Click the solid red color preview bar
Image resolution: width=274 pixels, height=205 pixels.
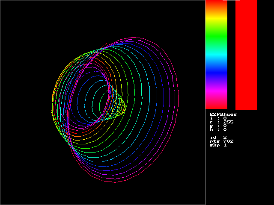(246, 55)
